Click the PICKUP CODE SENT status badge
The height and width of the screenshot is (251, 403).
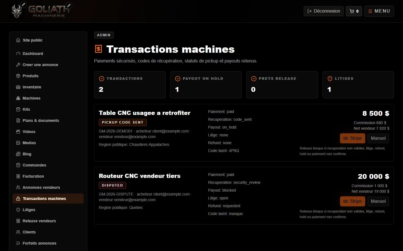(x=123, y=122)
